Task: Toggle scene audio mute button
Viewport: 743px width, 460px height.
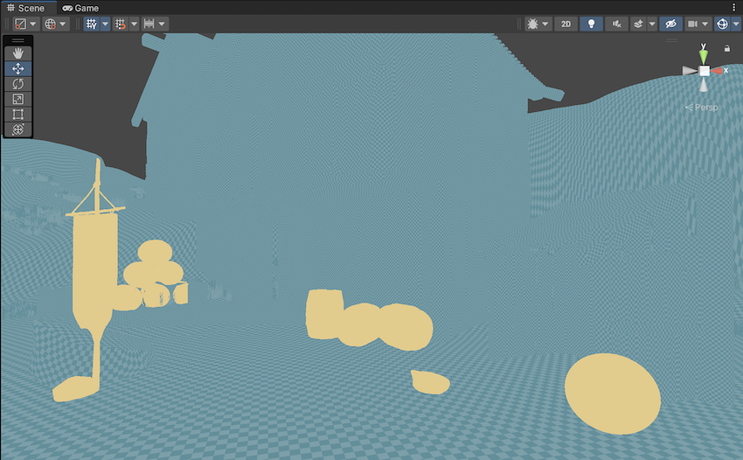Action: point(616,24)
